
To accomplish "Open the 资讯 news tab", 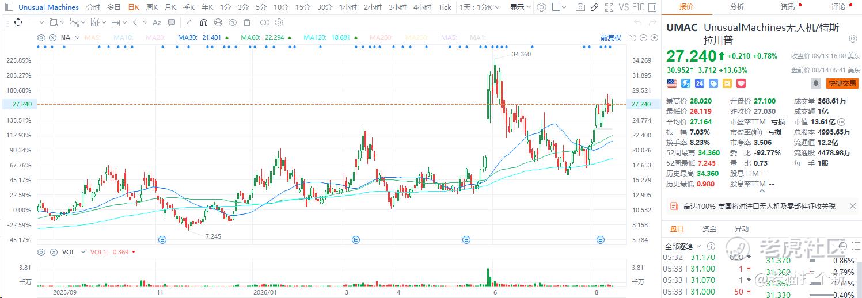I will coord(787,7).
